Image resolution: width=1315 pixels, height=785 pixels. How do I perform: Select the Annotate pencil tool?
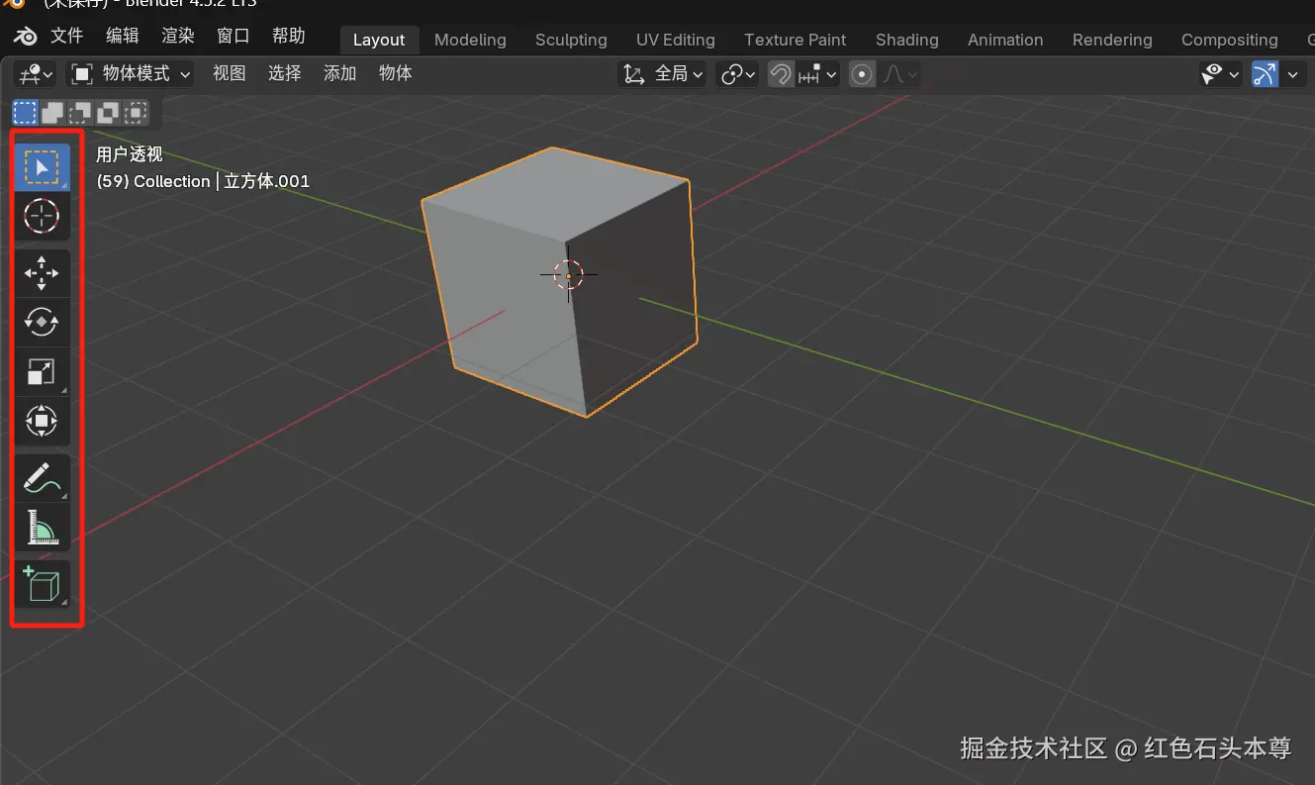coord(42,478)
